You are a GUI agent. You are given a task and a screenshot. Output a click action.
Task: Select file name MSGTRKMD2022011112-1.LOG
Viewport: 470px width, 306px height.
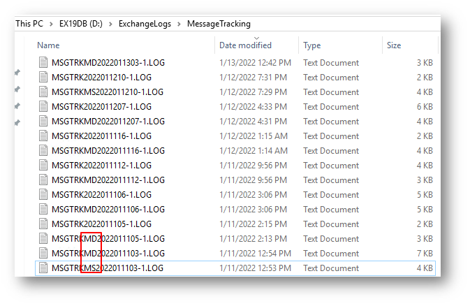(108, 180)
